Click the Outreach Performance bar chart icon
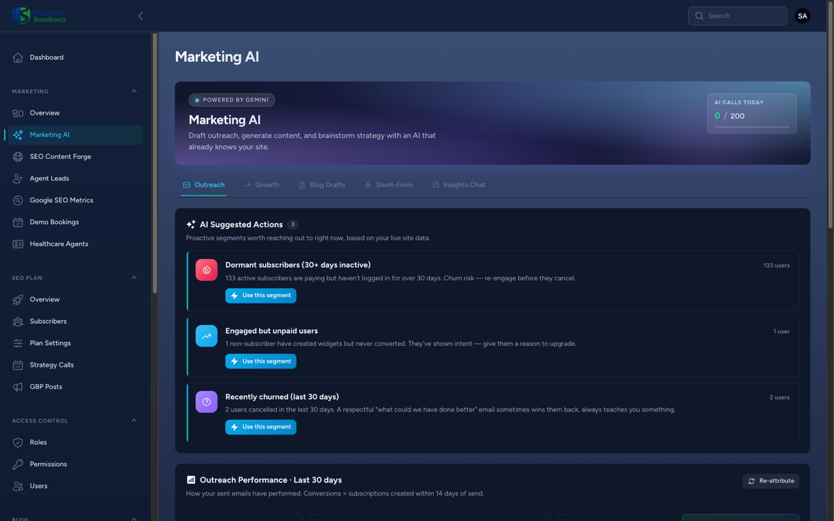The image size is (834, 521). [x=191, y=480]
